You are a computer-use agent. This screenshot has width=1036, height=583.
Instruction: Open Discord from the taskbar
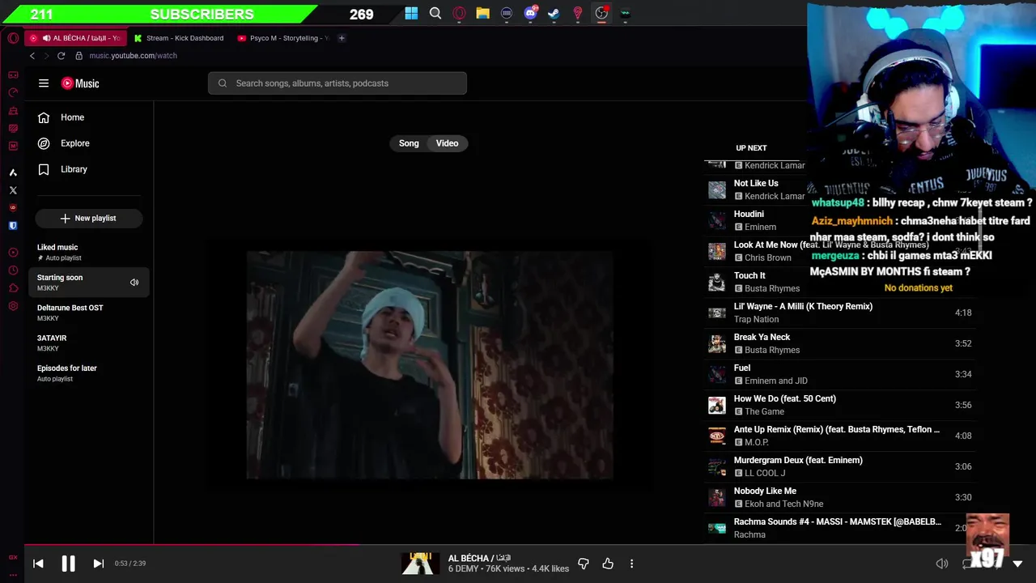530,13
